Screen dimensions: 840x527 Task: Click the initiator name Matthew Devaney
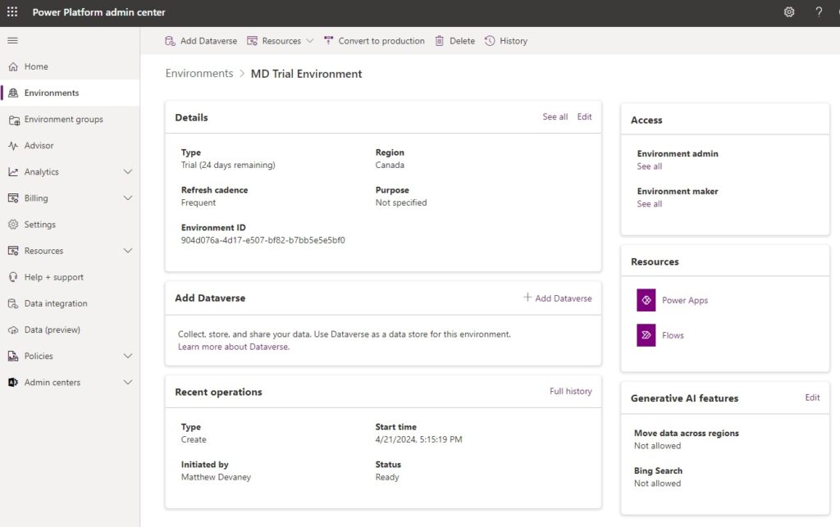pos(216,477)
